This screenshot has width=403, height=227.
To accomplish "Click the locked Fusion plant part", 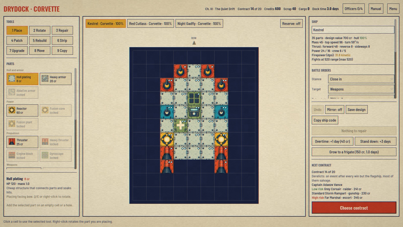I will 22,124.
